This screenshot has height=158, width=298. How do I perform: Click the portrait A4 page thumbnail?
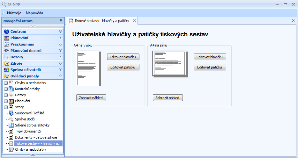pos(88,68)
